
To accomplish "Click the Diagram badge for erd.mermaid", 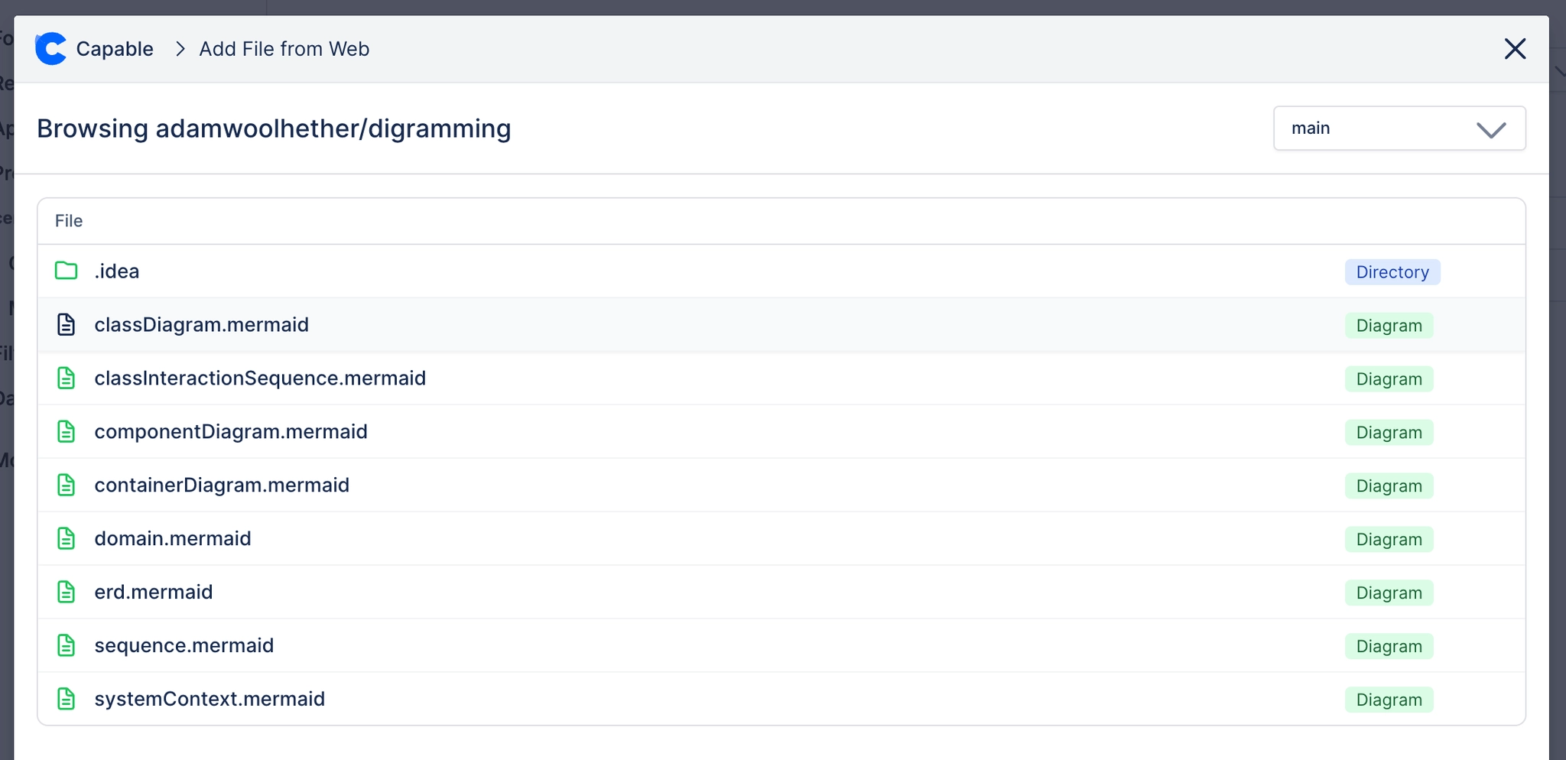I will click(1389, 593).
